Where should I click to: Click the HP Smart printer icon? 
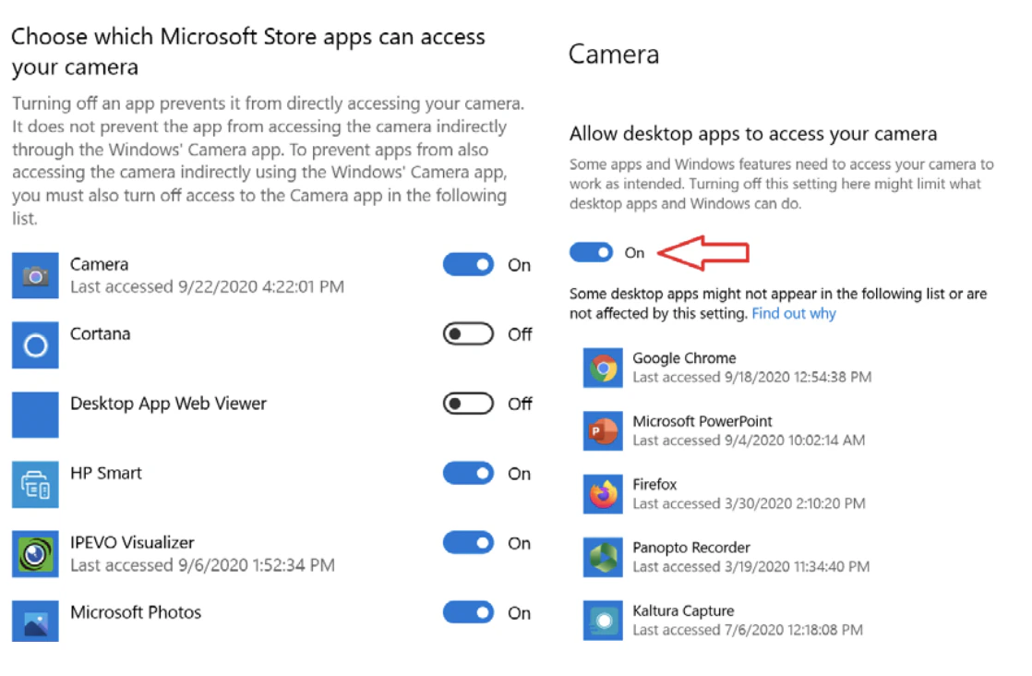[35, 485]
